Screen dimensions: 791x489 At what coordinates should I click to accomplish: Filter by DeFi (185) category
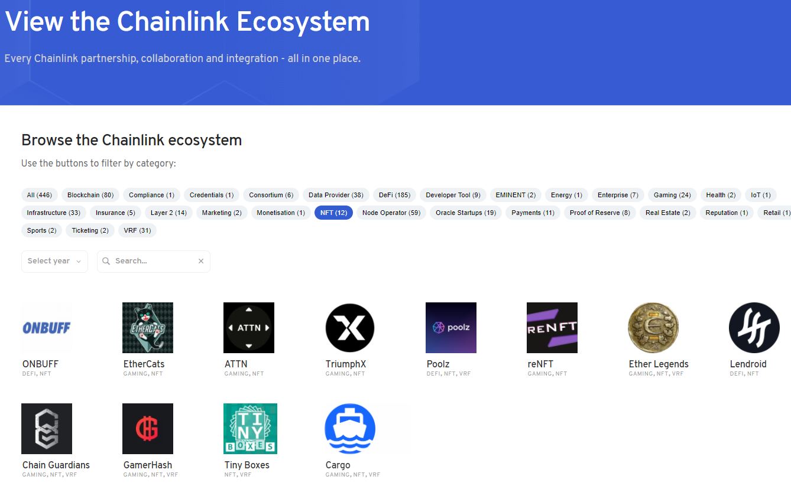[x=394, y=195]
